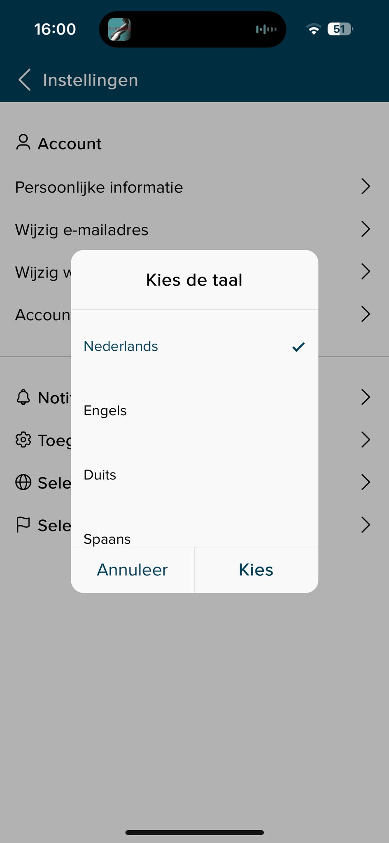Open the Persoonlijke informatie menu item

coord(99,187)
